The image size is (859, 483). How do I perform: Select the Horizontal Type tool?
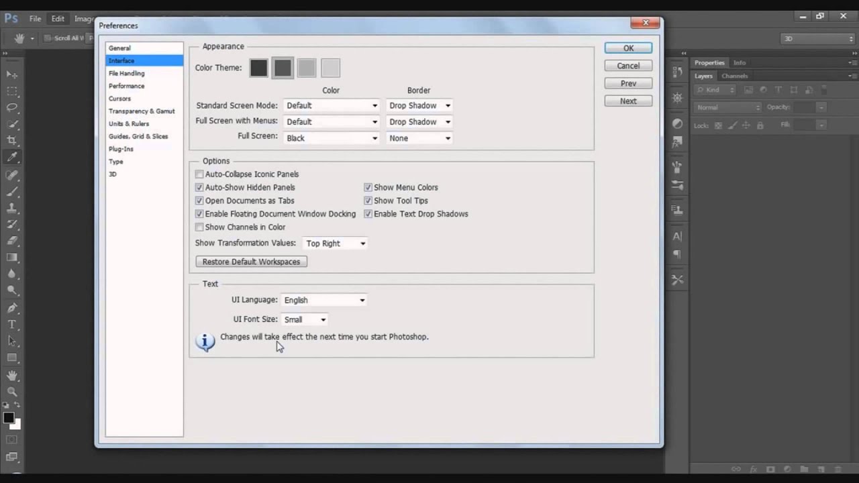coord(12,325)
